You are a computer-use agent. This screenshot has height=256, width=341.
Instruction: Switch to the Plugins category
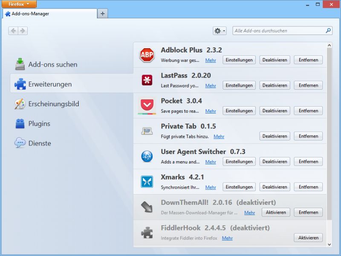(x=72, y=123)
